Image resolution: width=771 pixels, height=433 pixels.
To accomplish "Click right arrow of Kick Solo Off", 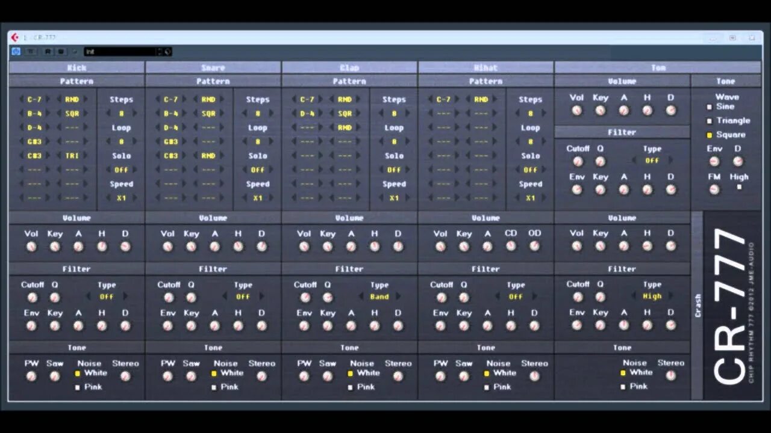I will pos(136,170).
